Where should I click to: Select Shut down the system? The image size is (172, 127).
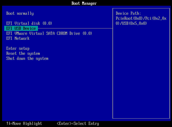tap(27, 58)
